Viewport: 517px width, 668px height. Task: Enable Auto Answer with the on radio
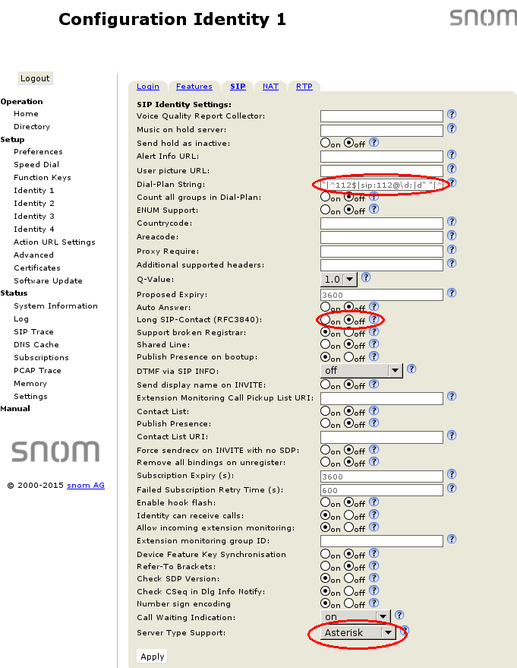pyautogui.click(x=326, y=307)
